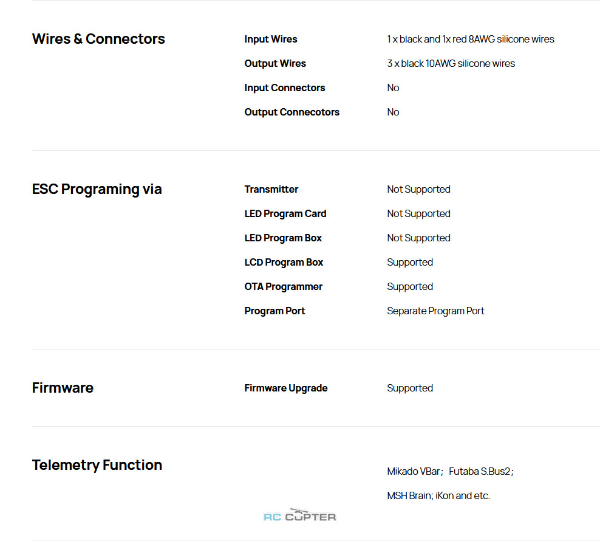Select the Separate Program Port value

point(435,311)
